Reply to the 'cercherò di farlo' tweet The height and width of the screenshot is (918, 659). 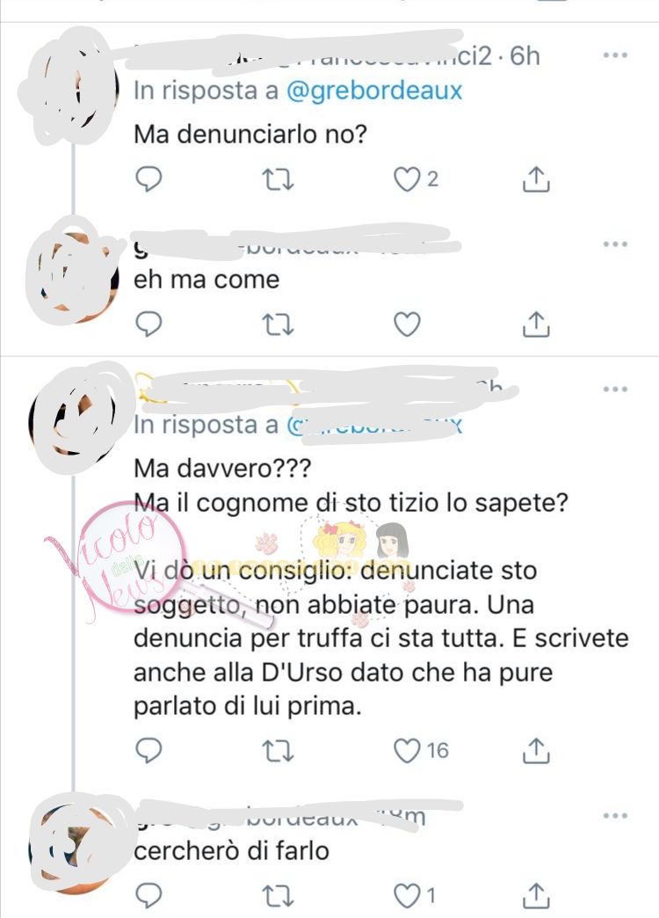(x=148, y=896)
